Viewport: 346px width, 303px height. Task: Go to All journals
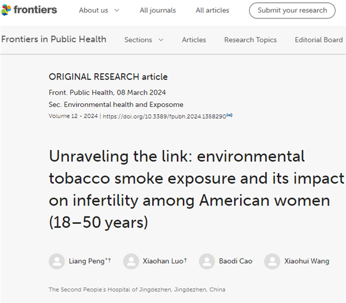pyautogui.click(x=158, y=10)
